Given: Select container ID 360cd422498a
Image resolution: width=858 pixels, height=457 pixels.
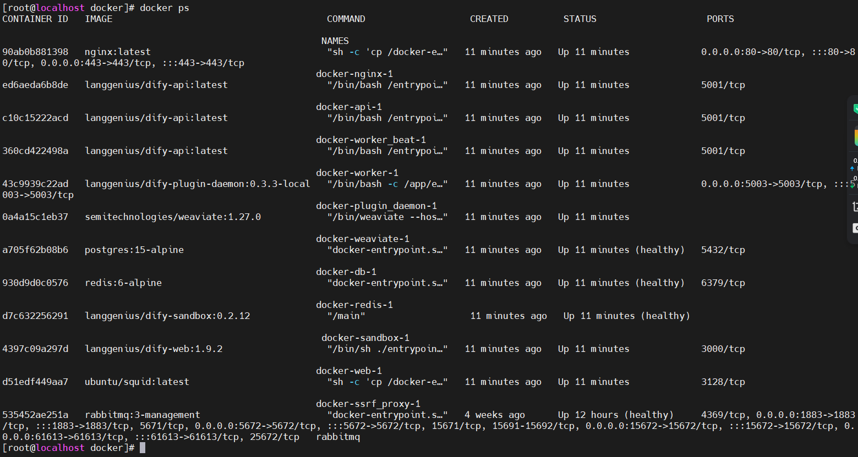Looking at the screenshot, I should [x=35, y=151].
